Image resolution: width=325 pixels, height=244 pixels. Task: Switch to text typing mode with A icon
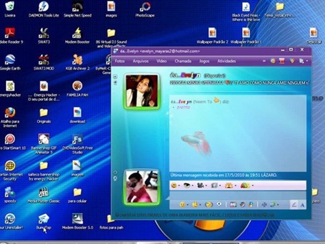click(302, 205)
